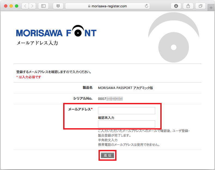Viewport: 215px width, 170px height.
Task: Click the 確認再入力 confirmation email field
Action: (x=126, y=124)
